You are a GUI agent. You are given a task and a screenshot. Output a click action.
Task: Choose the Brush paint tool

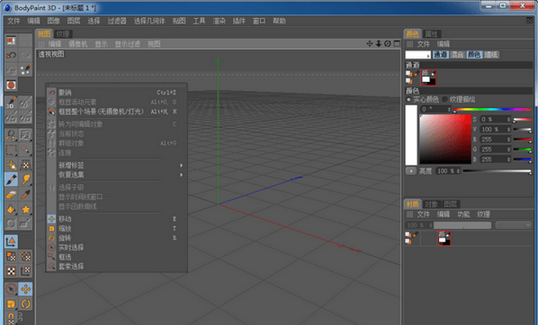click(x=11, y=179)
